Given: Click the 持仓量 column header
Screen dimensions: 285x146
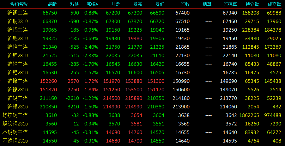Looking at the screenshot, I should tap(252, 4).
